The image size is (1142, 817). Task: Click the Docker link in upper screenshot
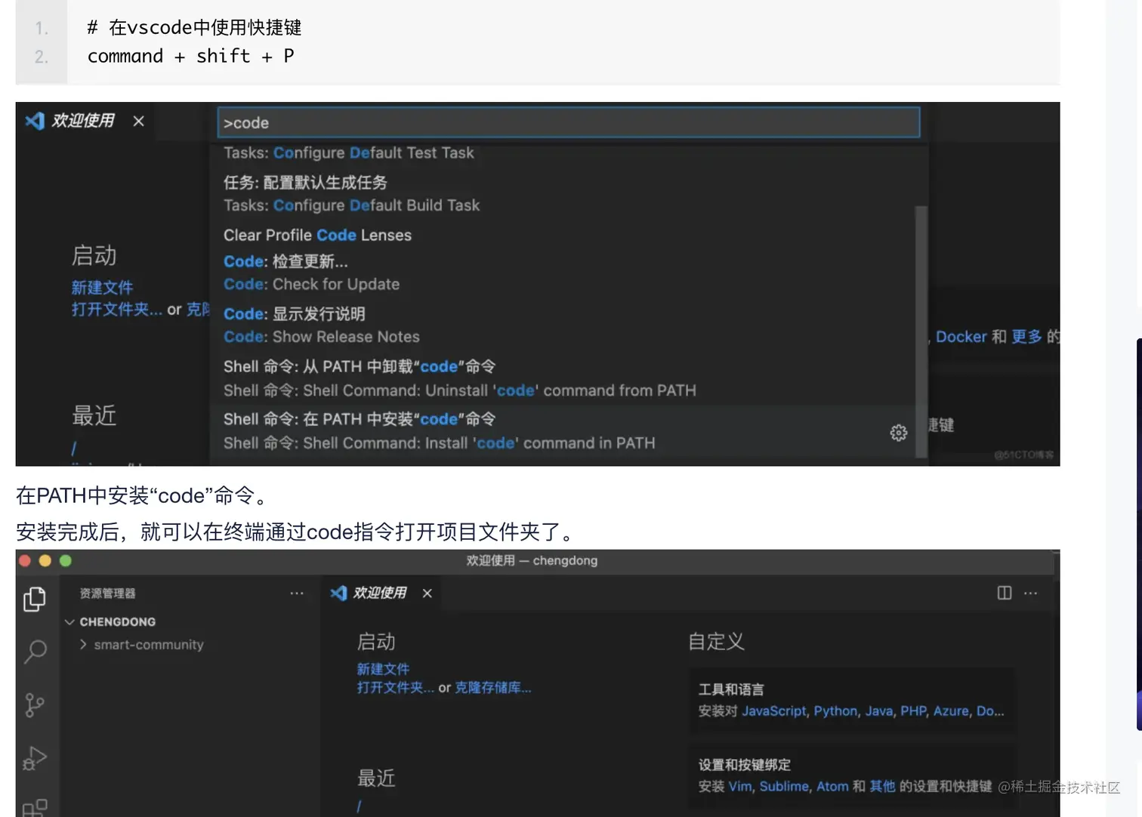961,337
